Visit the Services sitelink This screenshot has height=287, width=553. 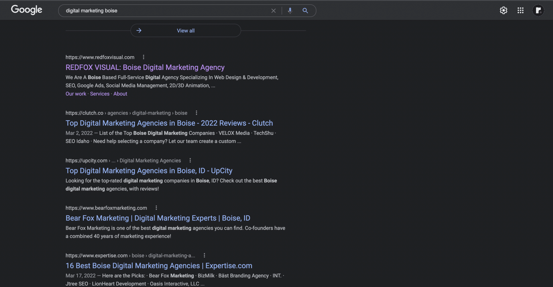[100, 94]
